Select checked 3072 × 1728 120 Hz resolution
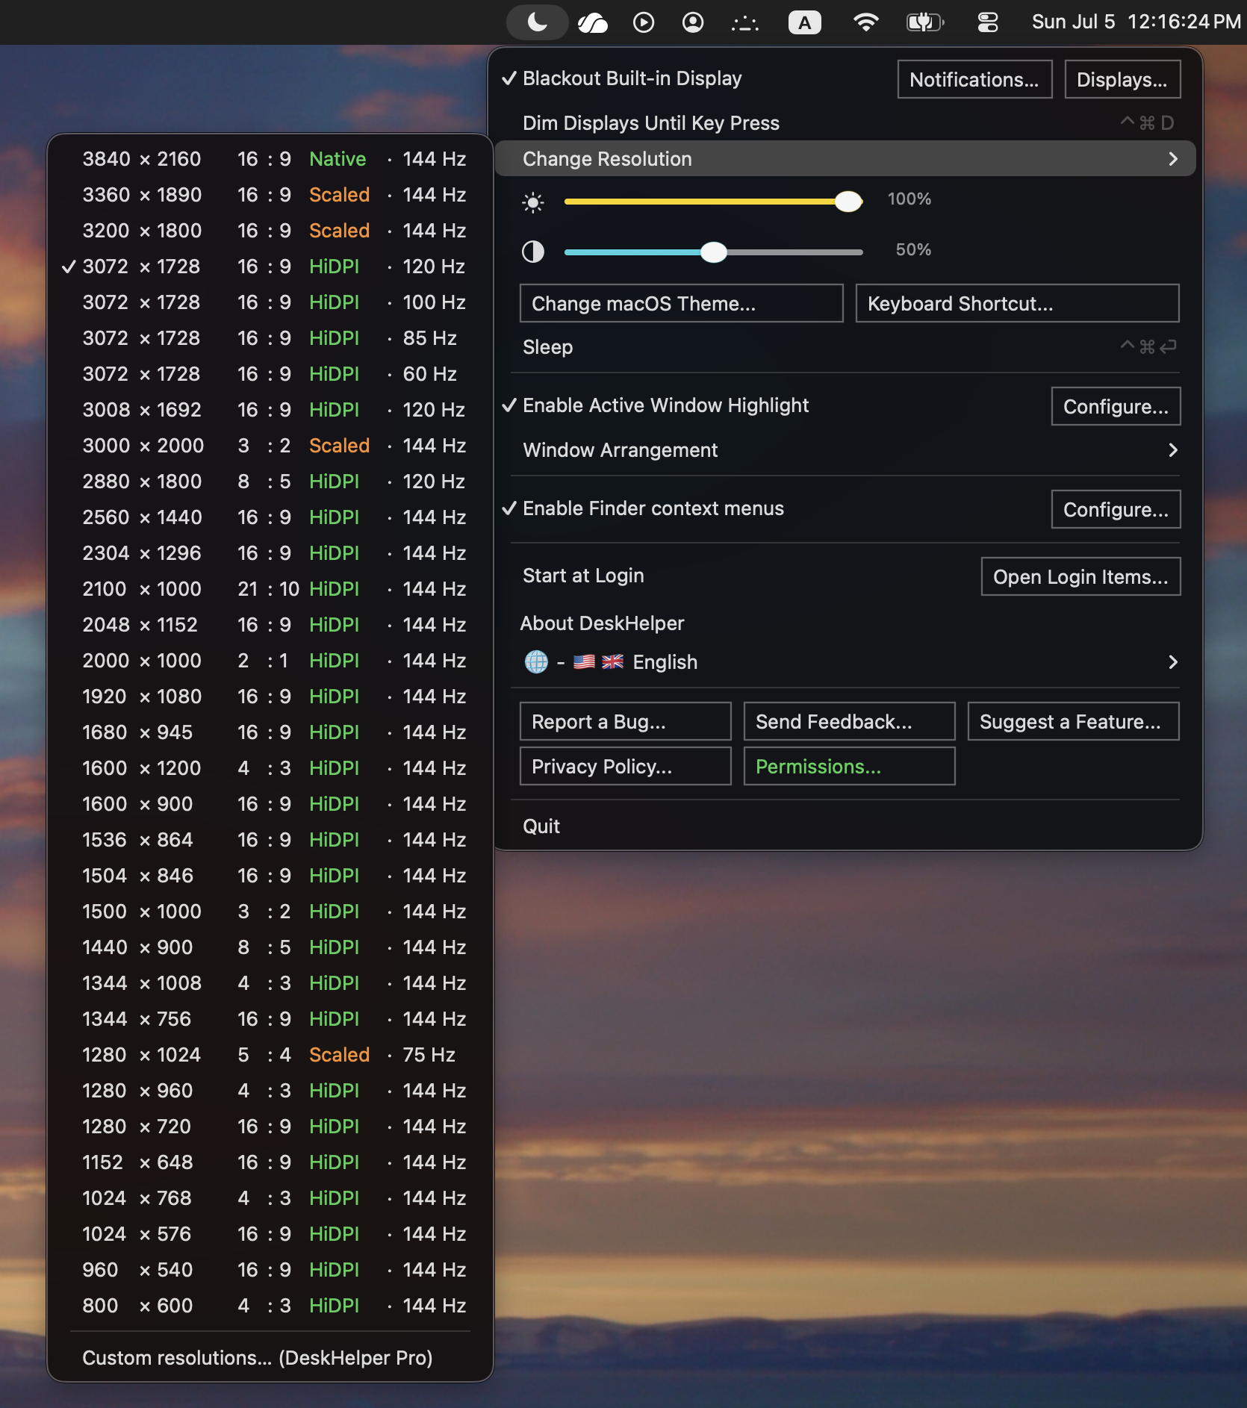 pos(270,267)
